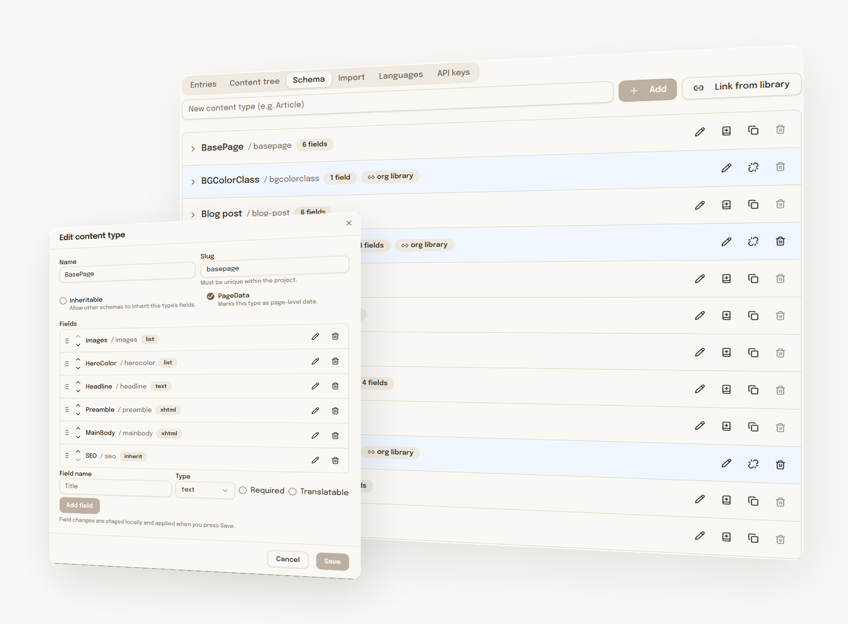848x624 pixels.
Task: Duplicate the BasePage content type
Action: 753,130
